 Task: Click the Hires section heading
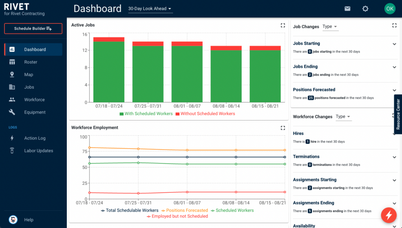pyautogui.click(x=298, y=133)
